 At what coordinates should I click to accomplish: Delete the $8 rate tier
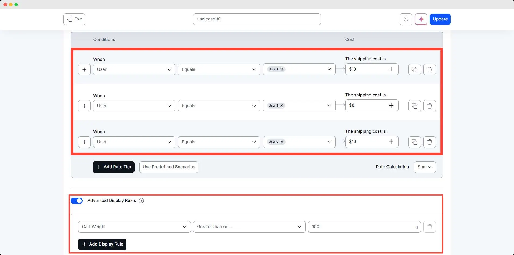(429, 106)
